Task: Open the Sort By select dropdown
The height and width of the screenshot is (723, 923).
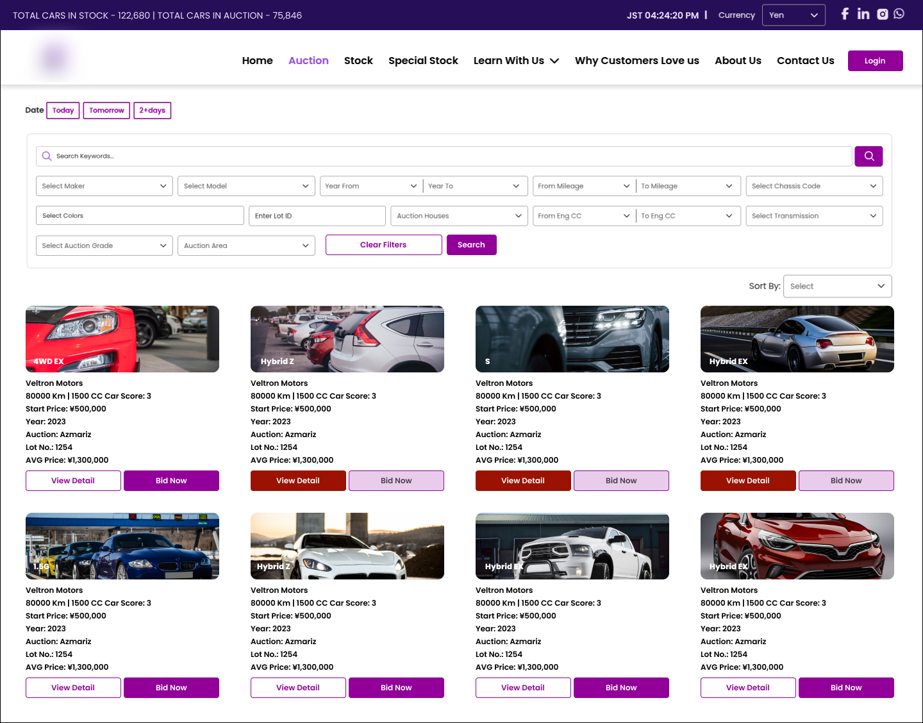Action: pos(837,287)
